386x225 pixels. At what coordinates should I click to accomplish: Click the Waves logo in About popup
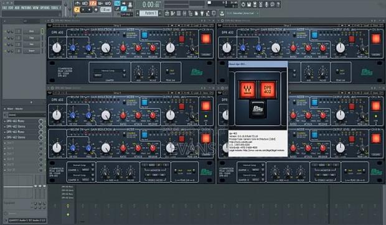247,90
